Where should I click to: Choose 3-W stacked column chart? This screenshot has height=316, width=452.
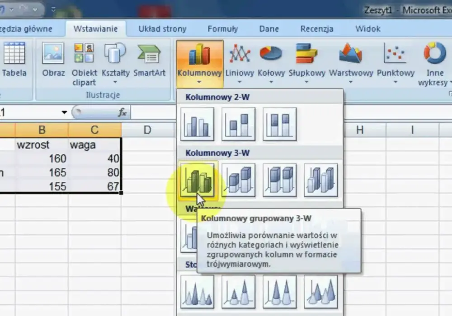(238, 180)
